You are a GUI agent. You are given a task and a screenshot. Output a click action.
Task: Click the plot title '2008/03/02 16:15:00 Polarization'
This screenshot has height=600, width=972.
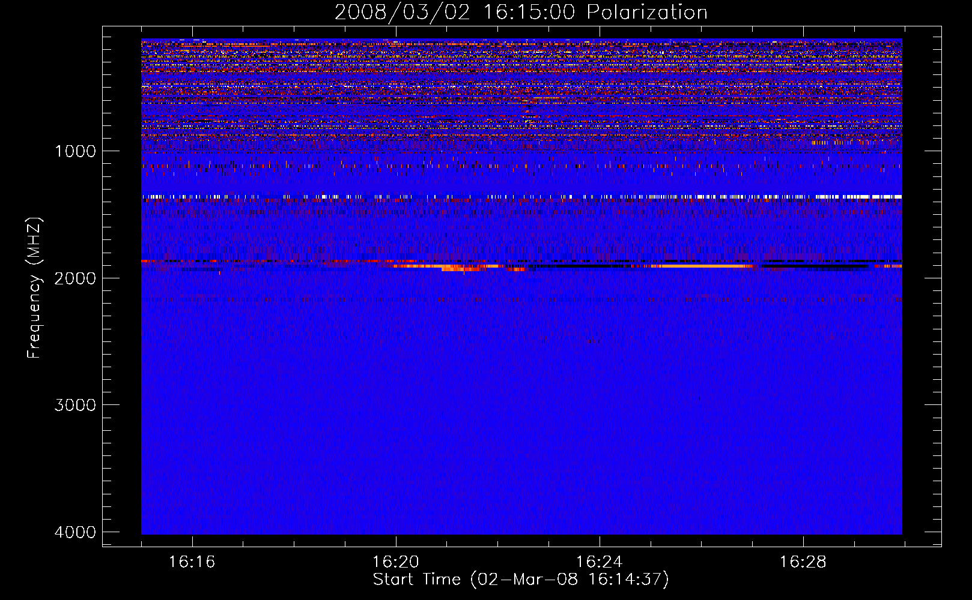coord(521,13)
